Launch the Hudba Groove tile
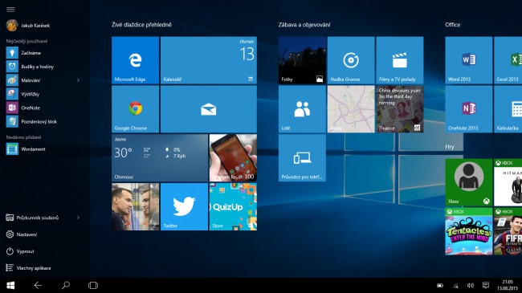This screenshot has width=522, height=293. coord(351,60)
